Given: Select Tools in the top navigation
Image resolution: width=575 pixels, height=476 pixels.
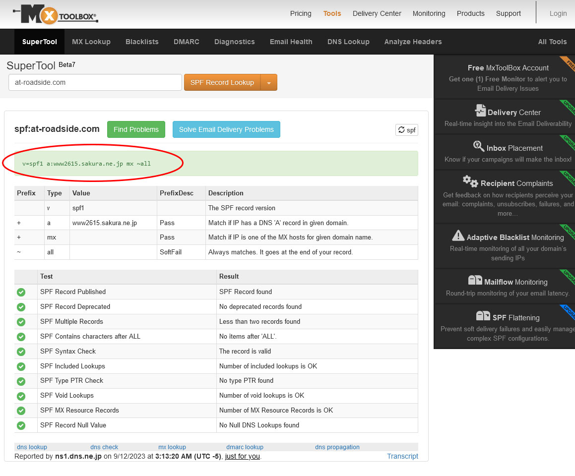Looking at the screenshot, I should (332, 13).
